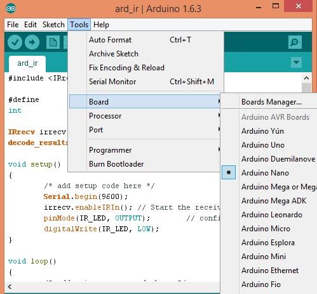Expand the Programmer submenu

pyautogui.click(x=144, y=150)
